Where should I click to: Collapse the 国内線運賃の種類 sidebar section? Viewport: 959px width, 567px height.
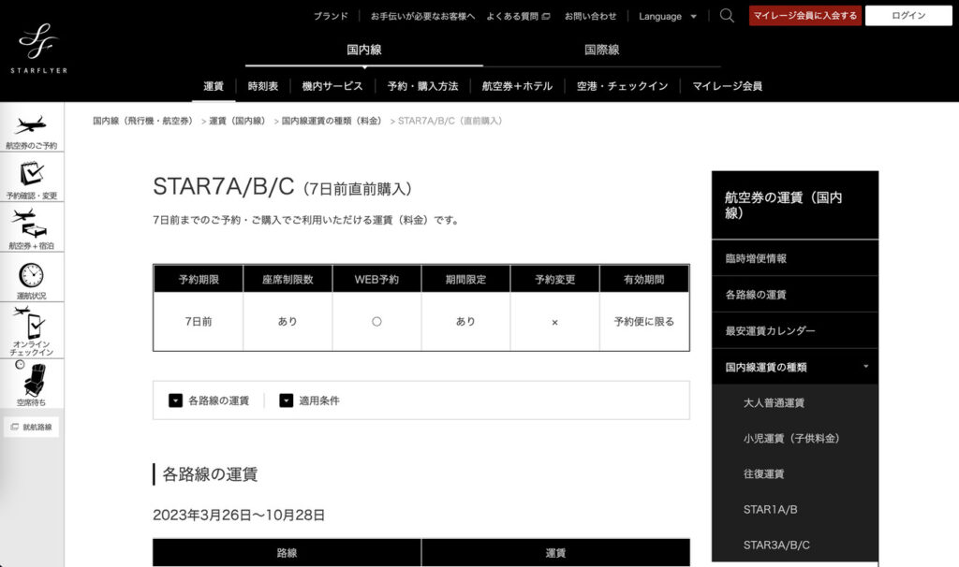pyautogui.click(x=795, y=367)
